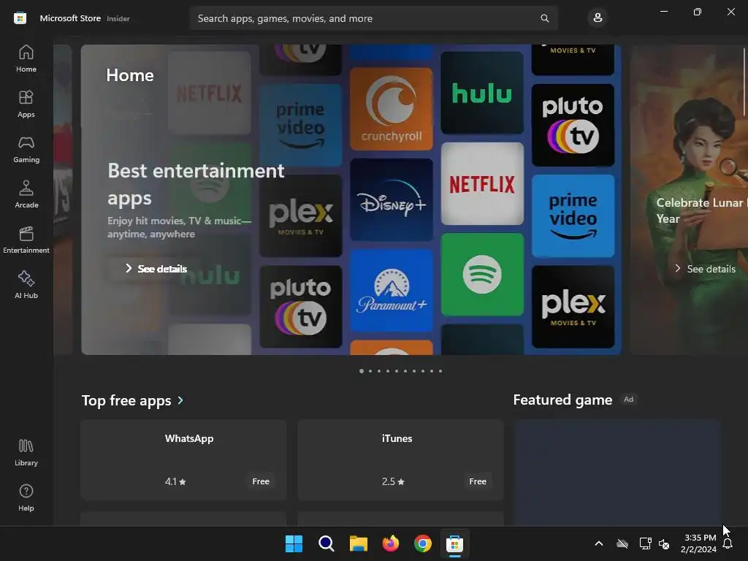
Task: Launch Google Chrome from the taskbar
Action: [x=423, y=543]
